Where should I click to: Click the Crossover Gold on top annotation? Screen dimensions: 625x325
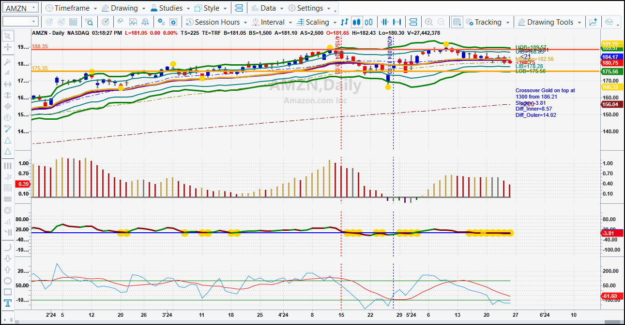[545, 94]
